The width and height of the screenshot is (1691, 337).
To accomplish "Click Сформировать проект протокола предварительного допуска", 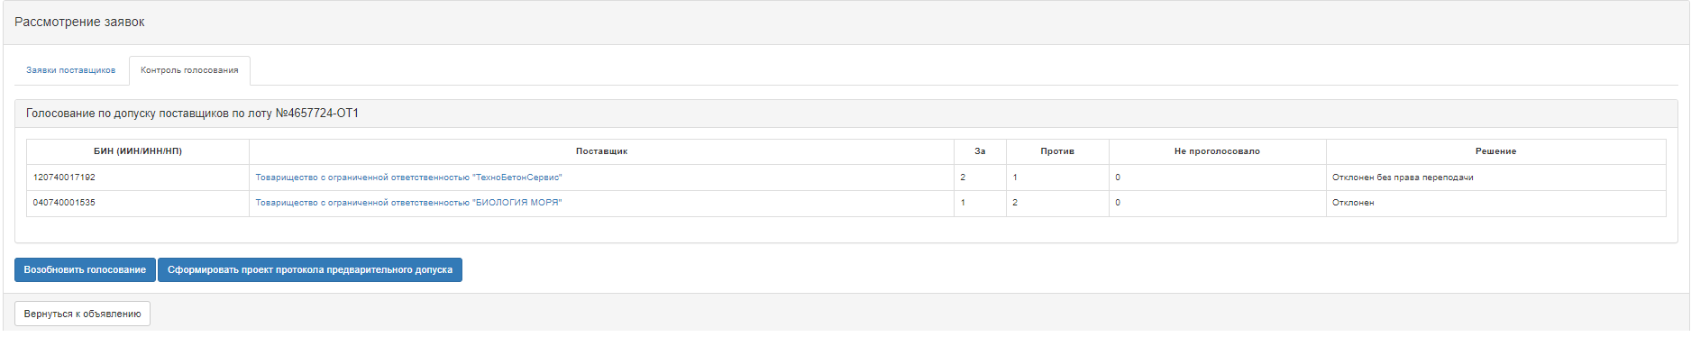I will coord(310,270).
